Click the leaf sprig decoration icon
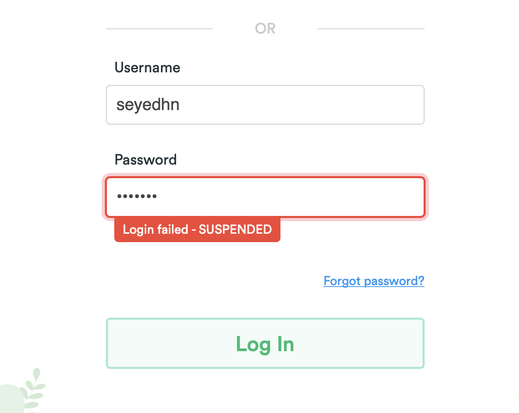 pos(35,387)
